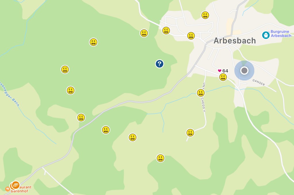294x195 pixels.
Task: Open the southernmost smiley cache on the map
Action: pyautogui.click(x=160, y=158)
